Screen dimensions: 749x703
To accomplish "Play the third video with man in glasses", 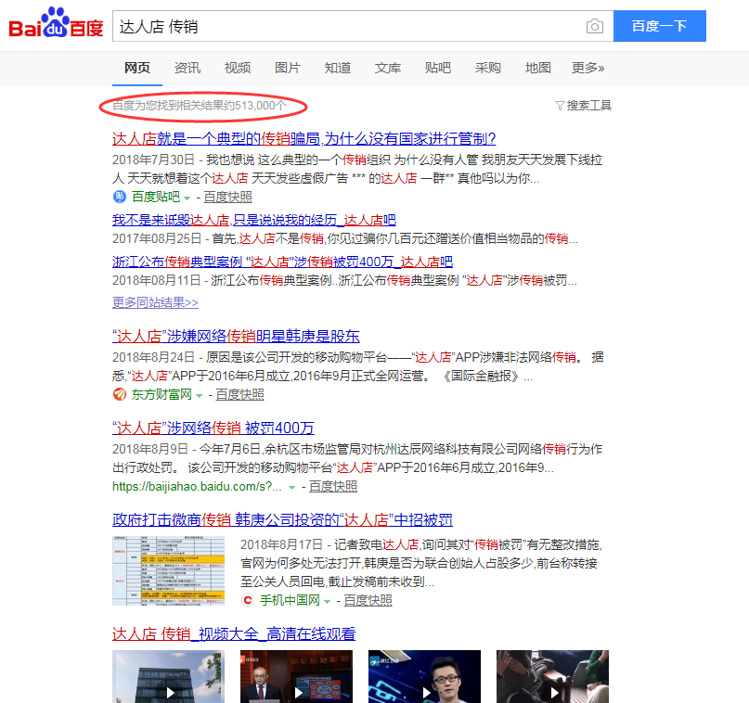I will 424,676.
